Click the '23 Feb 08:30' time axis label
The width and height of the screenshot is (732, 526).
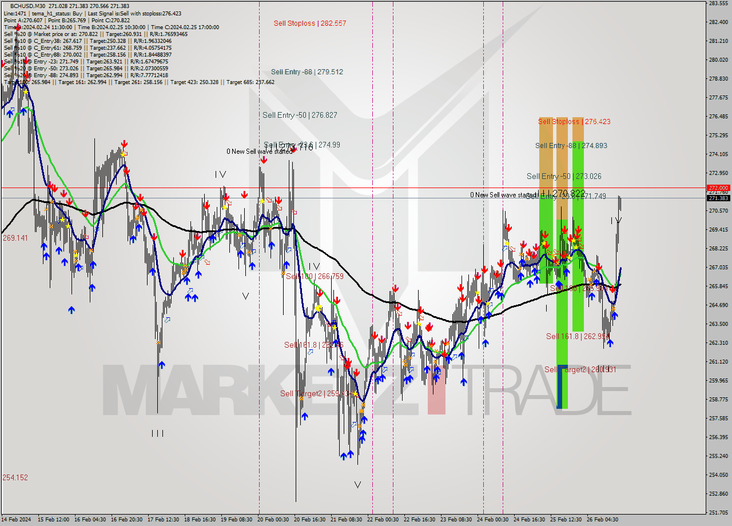tap(456, 520)
